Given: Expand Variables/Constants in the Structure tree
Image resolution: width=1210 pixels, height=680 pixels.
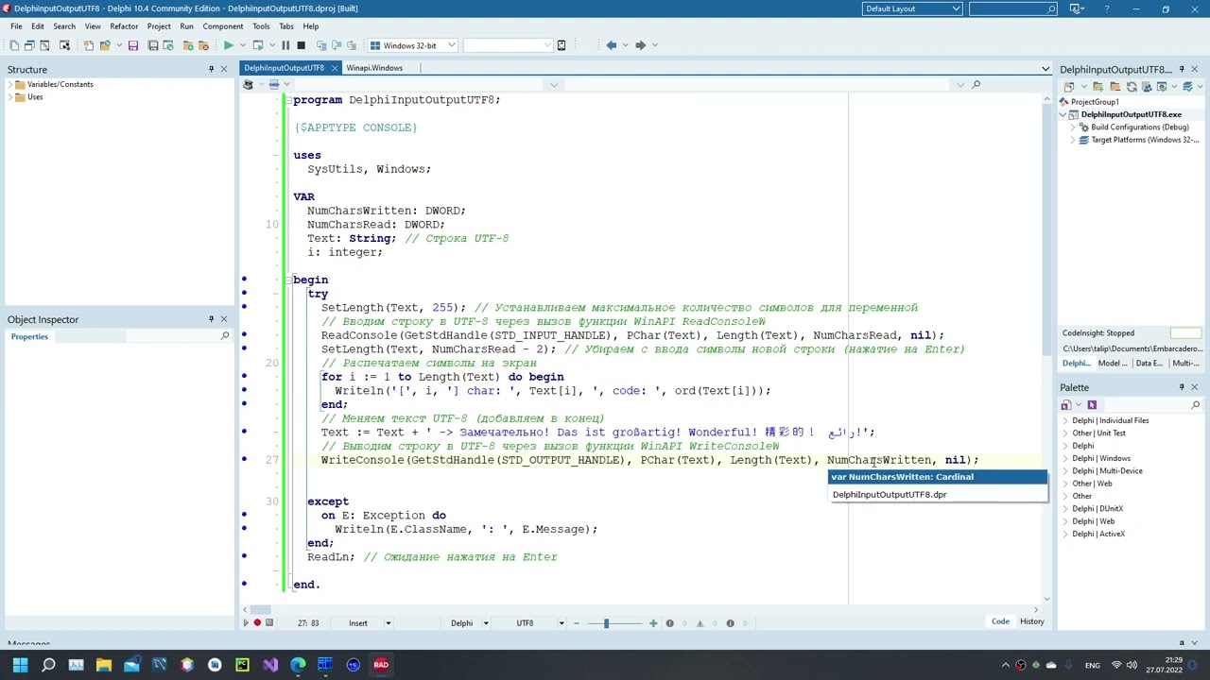Looking at the screenshot, I should (11, 85).
